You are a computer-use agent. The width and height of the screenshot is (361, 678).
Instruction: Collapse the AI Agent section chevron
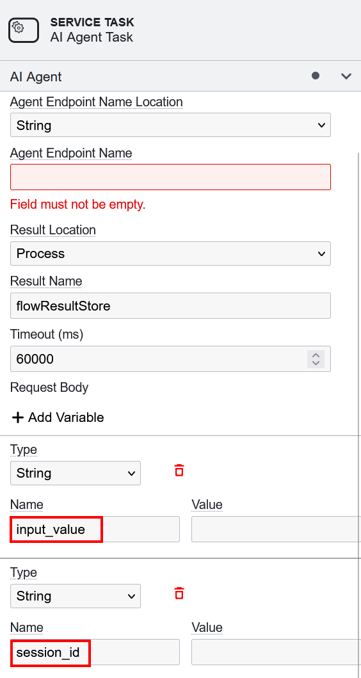346,77
